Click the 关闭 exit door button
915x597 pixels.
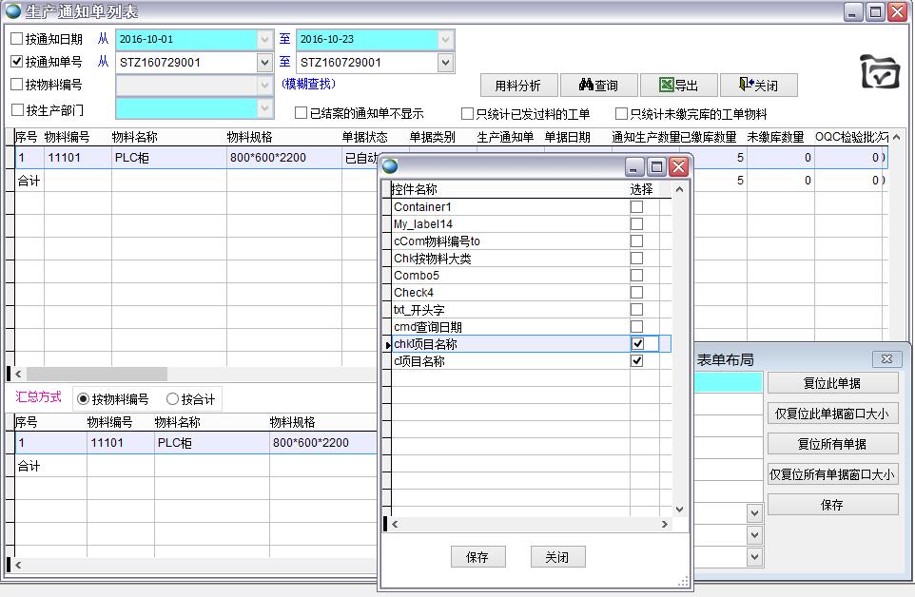pos(757,86)
